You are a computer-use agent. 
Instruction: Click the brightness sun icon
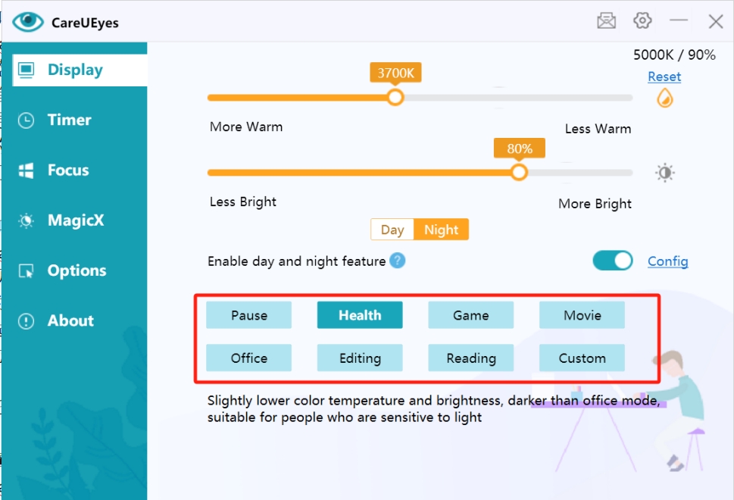pos(664,173)
